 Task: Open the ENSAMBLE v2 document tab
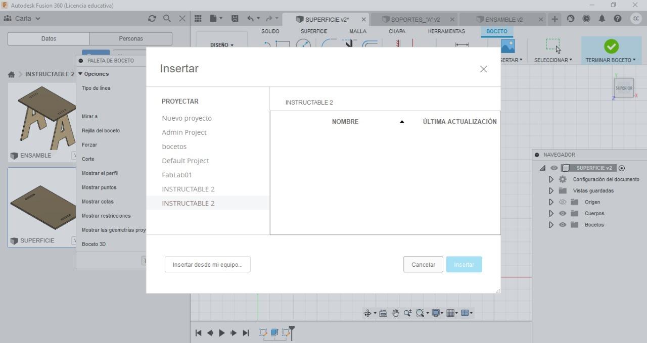click(503, 20)
